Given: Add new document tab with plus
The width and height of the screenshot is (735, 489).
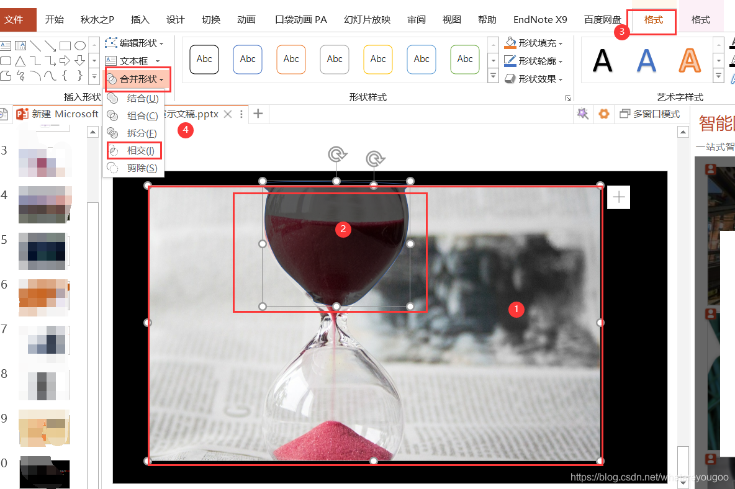Looking at the screenshot, I should tap(258, 114).
